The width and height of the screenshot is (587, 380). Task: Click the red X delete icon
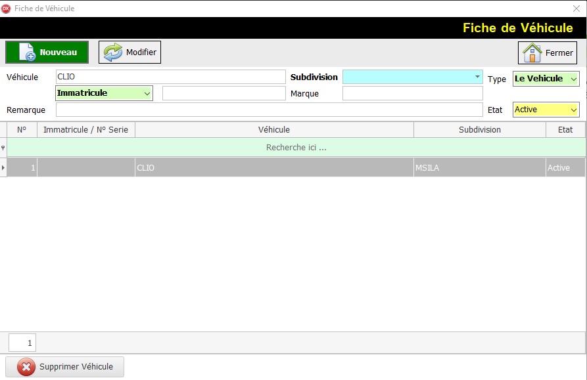tap(26, 367)
